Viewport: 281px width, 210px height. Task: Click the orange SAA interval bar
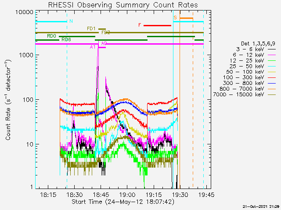click(x=186, y=18)
